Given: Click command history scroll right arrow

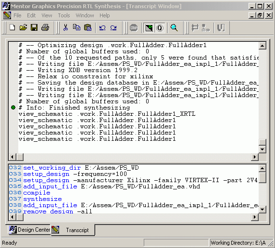Looking at the screenshot, I should tap(255, 217).
